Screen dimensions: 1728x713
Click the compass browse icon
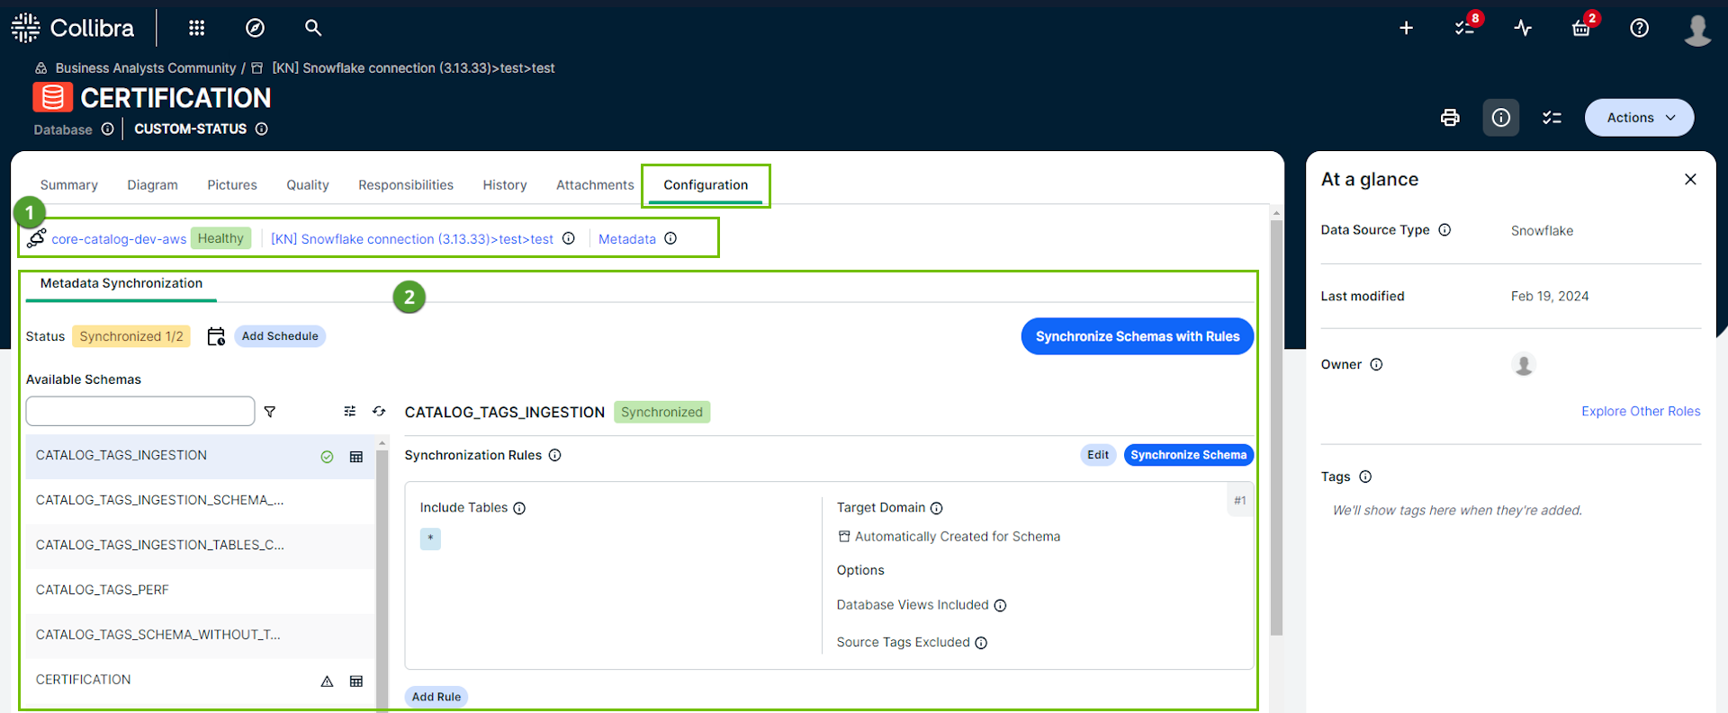pos(255,28)
